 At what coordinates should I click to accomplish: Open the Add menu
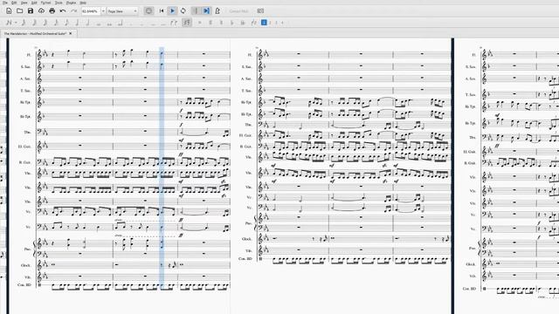pos(34,3)
